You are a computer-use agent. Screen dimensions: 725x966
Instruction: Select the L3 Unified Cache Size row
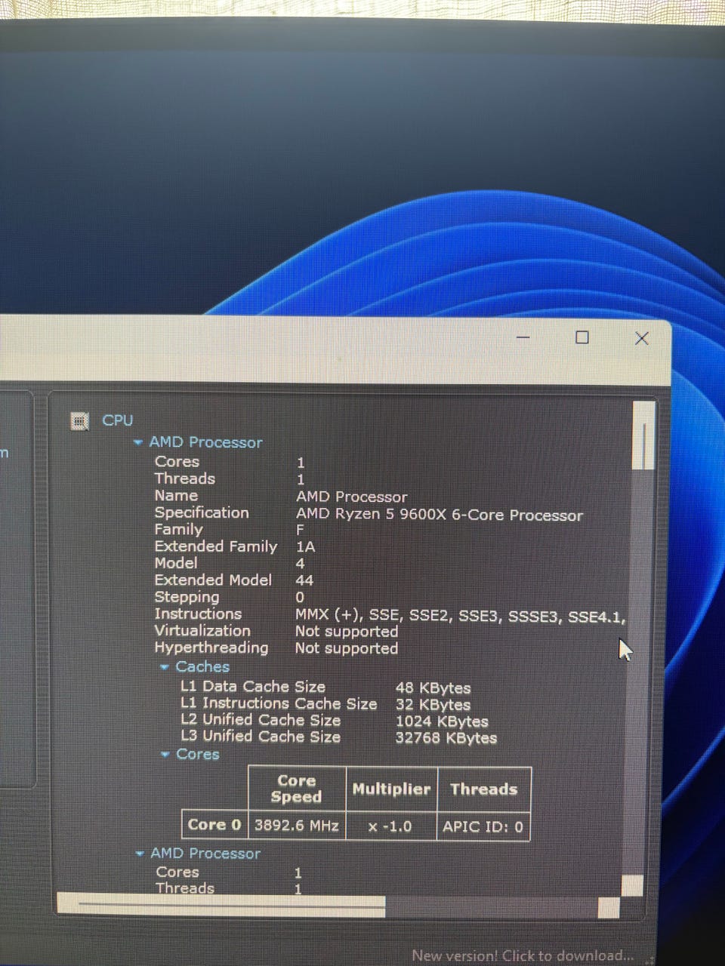[338, 737]
